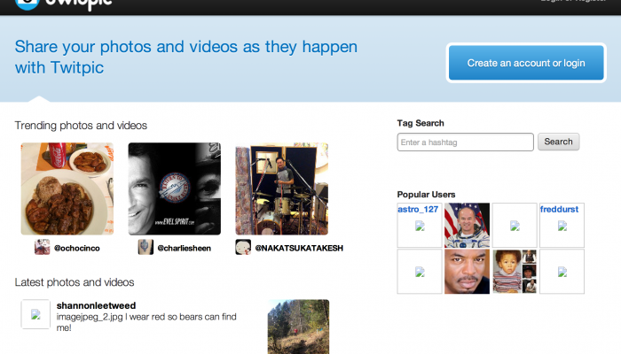Click the small avatar next to @ochocinco
Viewport: 621px width, 354px height.
coord(42,247)
